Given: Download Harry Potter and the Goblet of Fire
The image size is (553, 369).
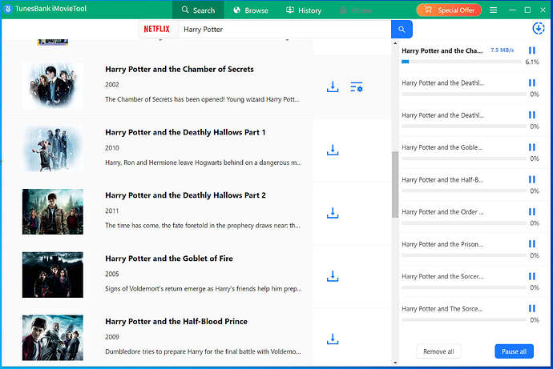Looking at the screenshot, I should (x=333, y=276).
